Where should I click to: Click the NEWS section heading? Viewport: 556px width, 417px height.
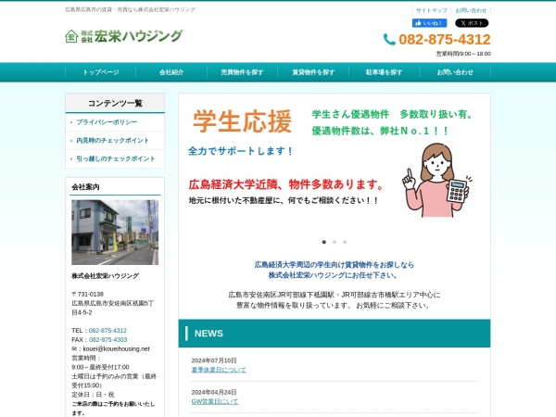point(208,334)
